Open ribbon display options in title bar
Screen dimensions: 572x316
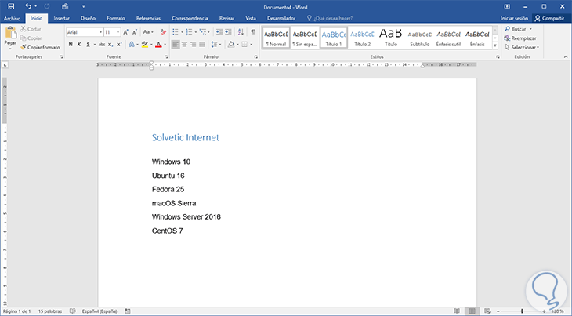click(x=507, y=6)
